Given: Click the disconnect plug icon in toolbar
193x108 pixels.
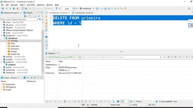Looking at the screenshot, I should [17, 9].
